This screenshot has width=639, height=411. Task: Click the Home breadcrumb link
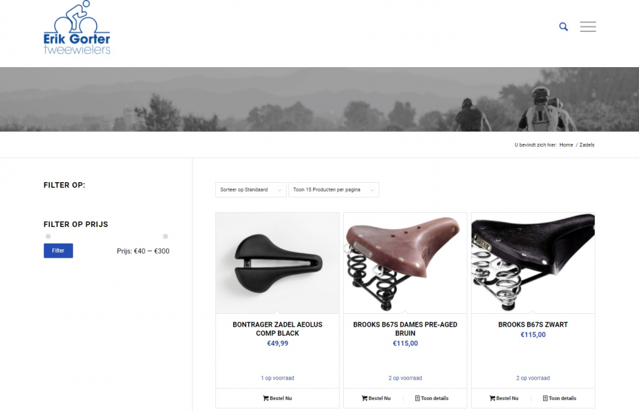click(566, 144)
